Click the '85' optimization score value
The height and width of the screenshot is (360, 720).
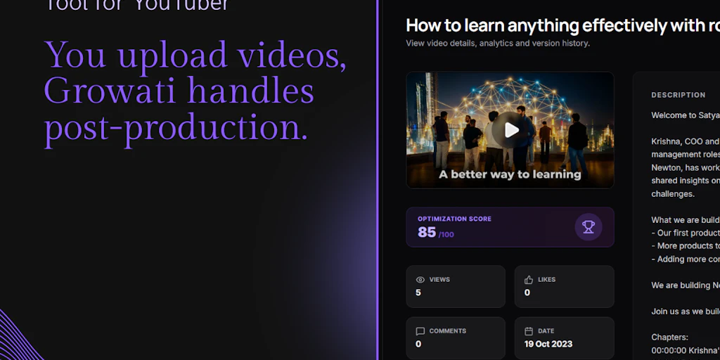click(427, 232)
